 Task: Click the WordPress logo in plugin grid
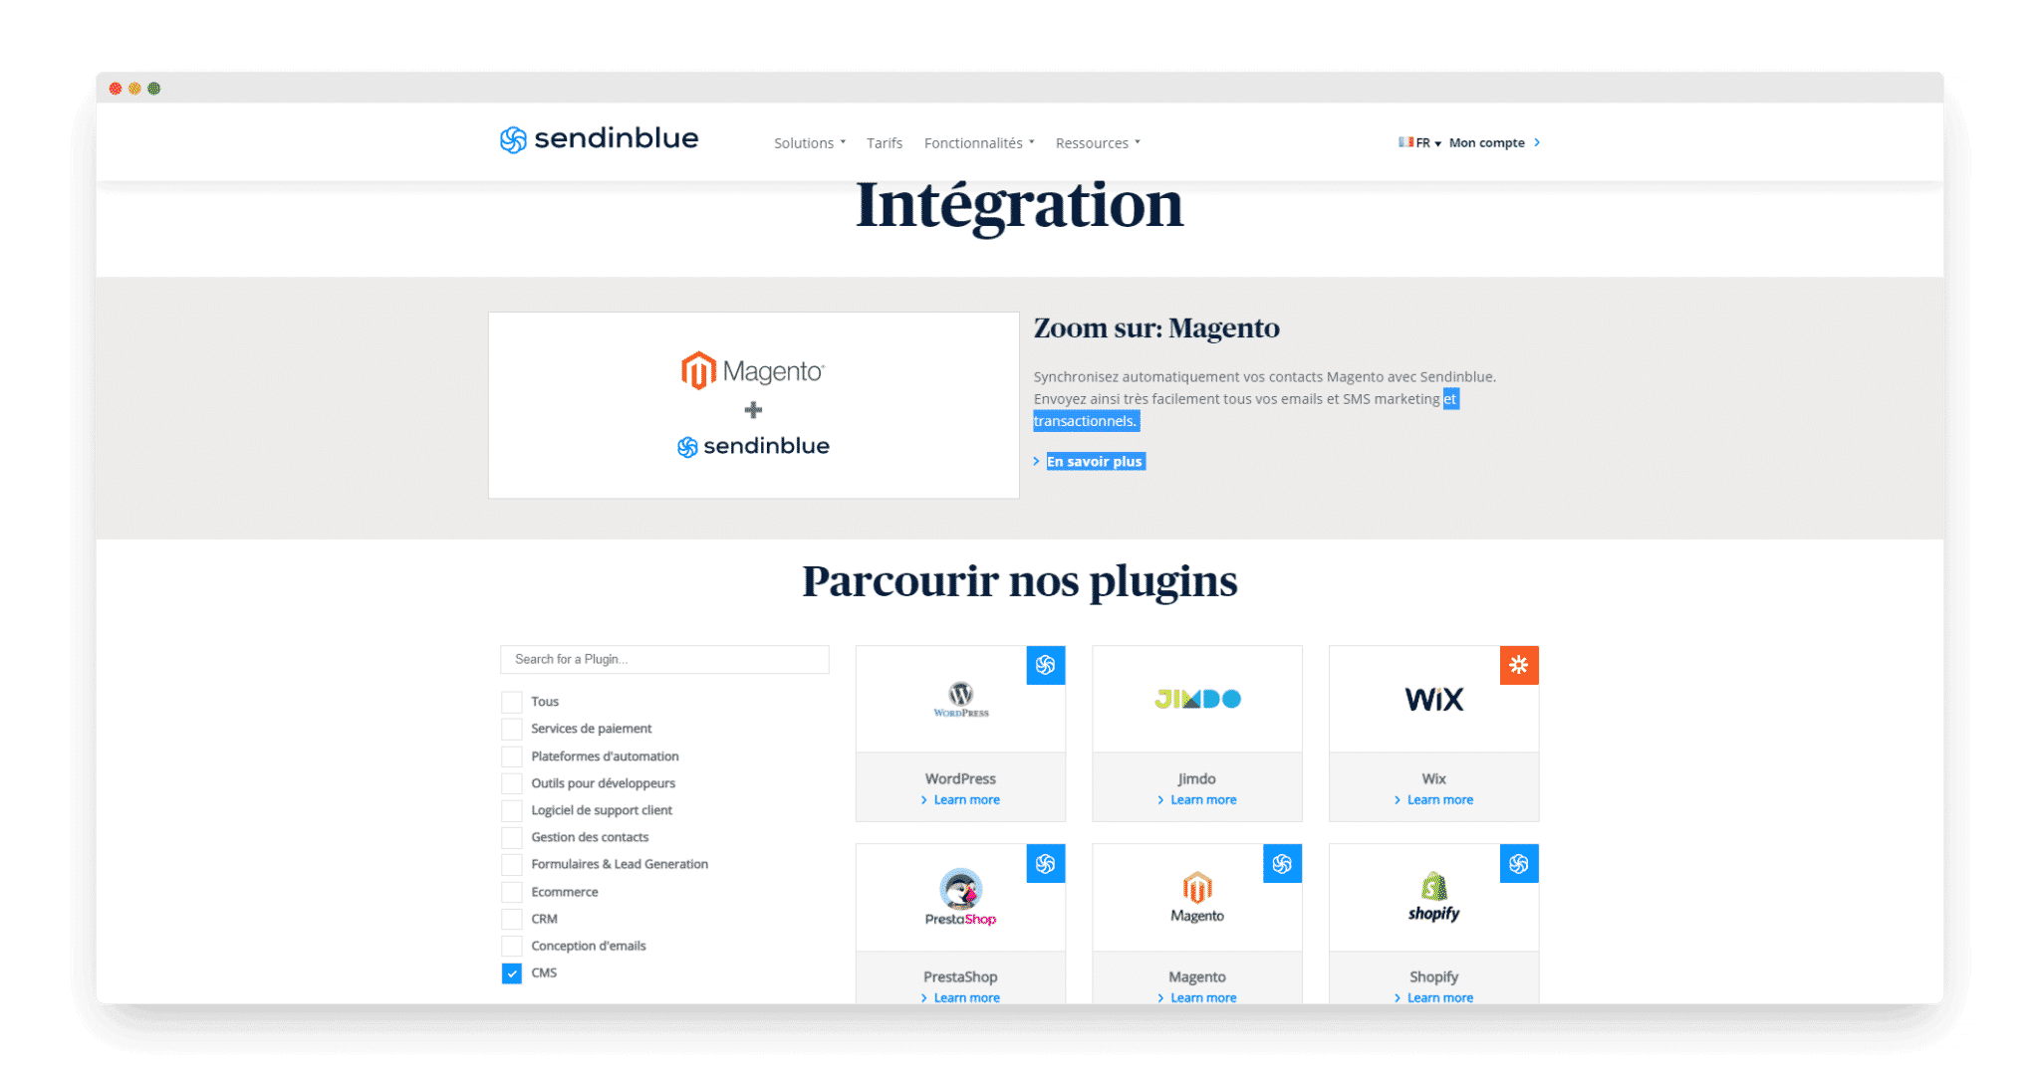pyautogui.click(x=961, y=699)
